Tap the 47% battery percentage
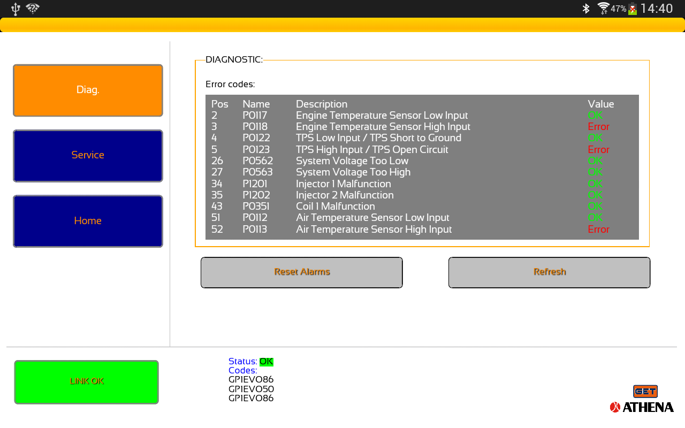This screenshot has width=685, height=428. point(619,9)
